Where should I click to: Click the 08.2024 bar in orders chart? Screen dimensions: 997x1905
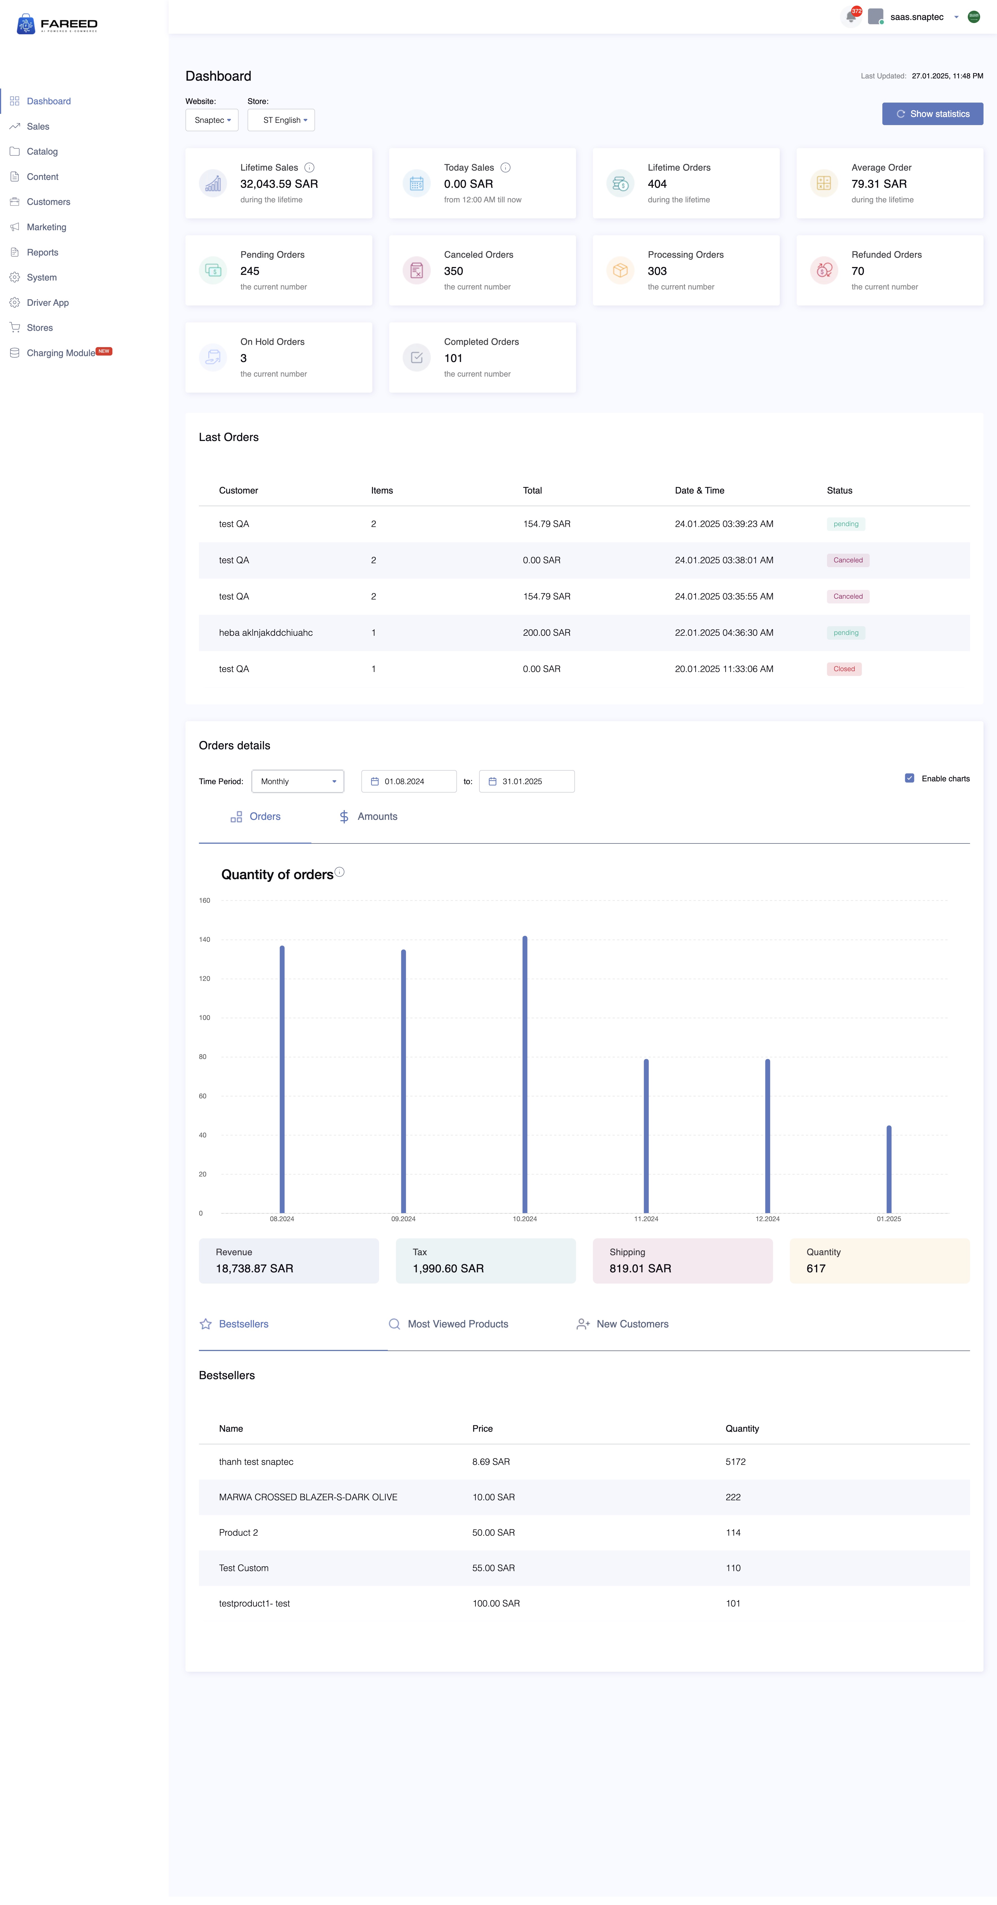pos(282,1080)
